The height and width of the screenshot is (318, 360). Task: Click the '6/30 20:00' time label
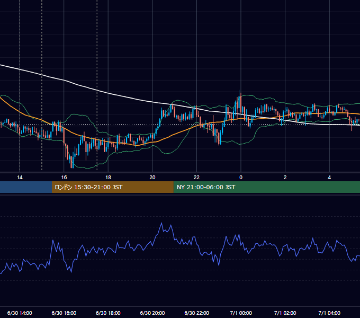click(152, 313)
